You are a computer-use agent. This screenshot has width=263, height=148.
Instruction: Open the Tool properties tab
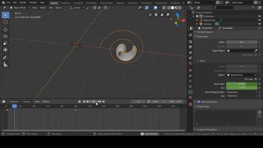[190, 35]
